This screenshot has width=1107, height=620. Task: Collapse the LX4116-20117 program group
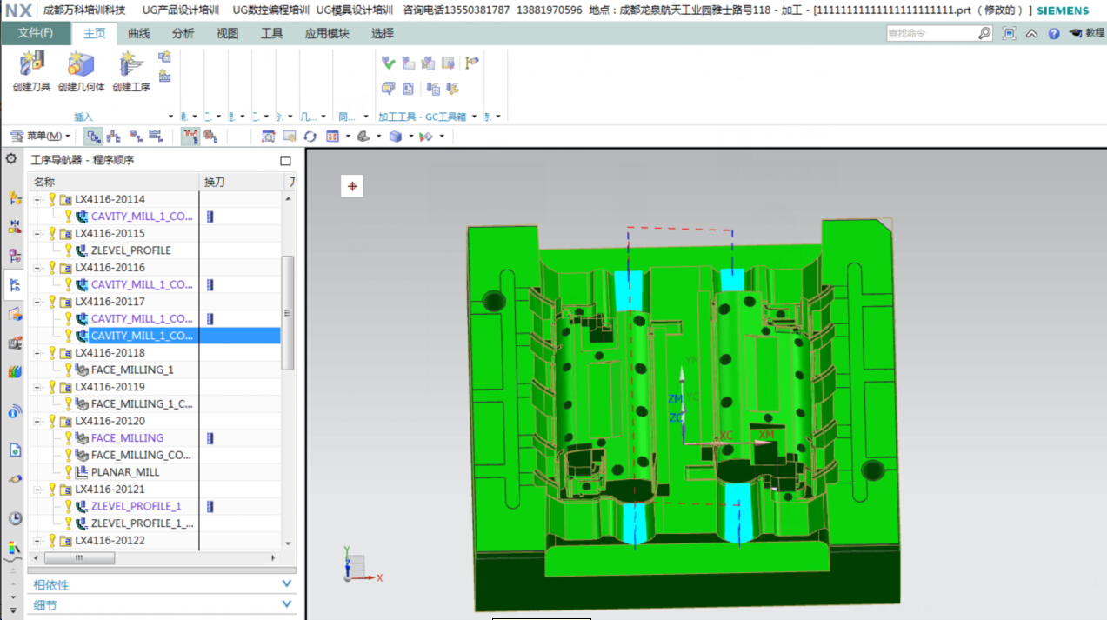[37, 302]
